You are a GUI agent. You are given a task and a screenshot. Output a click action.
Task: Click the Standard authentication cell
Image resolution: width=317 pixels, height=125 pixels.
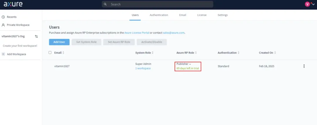point(223,66)
